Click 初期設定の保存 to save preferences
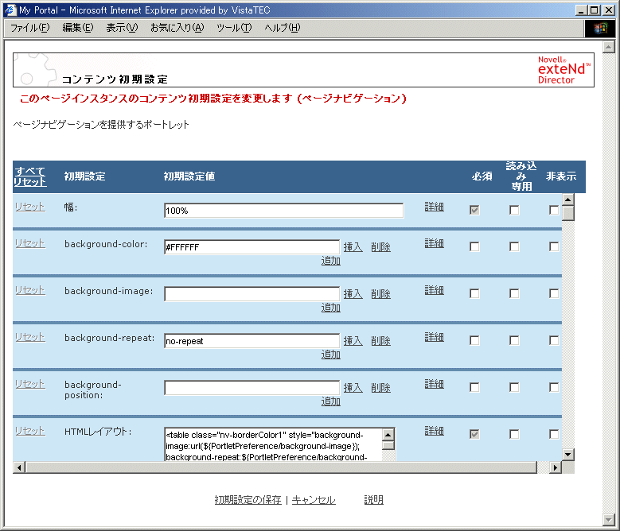Viewport: 620px width, 531px height. point(248,500)
